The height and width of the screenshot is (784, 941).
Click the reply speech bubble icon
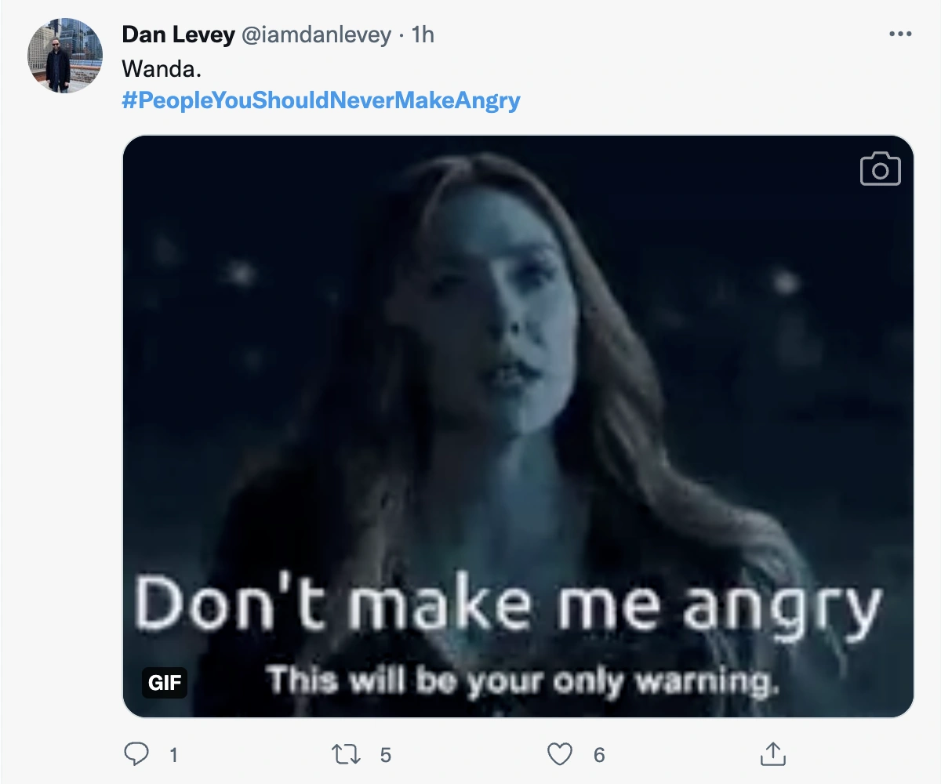click(137, 754)
